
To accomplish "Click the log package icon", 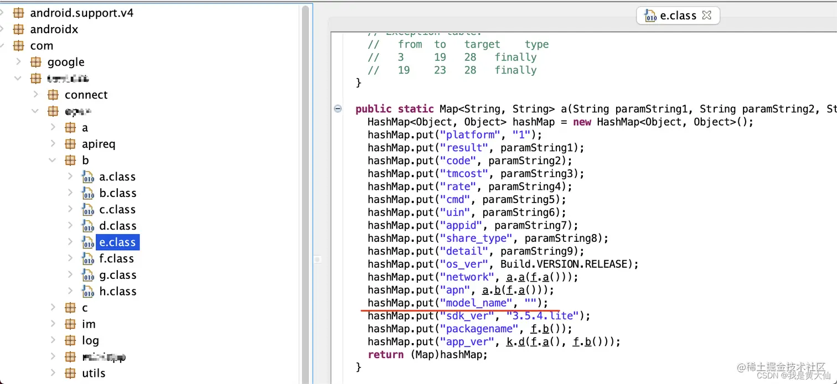I will 70,340.
